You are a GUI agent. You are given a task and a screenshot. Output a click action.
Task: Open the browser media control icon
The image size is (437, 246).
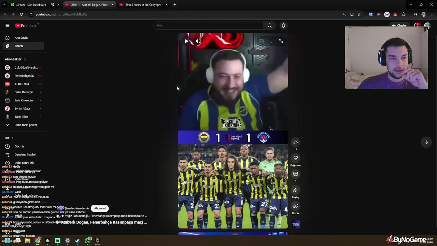pos(415,14)
